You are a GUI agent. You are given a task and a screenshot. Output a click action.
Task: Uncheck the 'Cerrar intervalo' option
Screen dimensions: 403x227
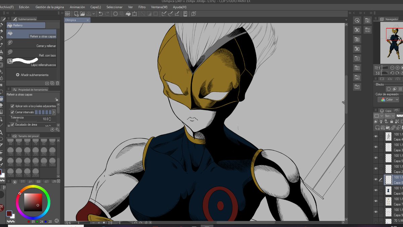pyautogui.click(x=12, y=112)
